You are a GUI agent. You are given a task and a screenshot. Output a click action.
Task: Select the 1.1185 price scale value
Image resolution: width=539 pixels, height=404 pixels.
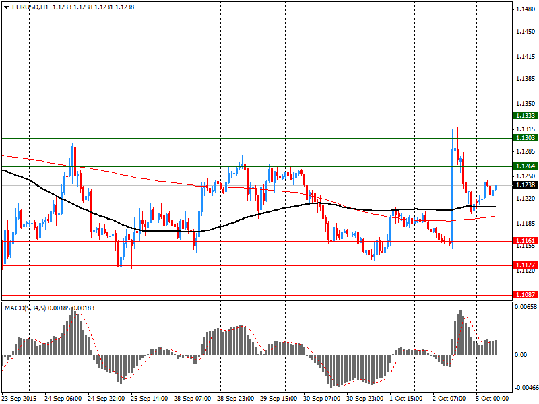click(526, 224)
